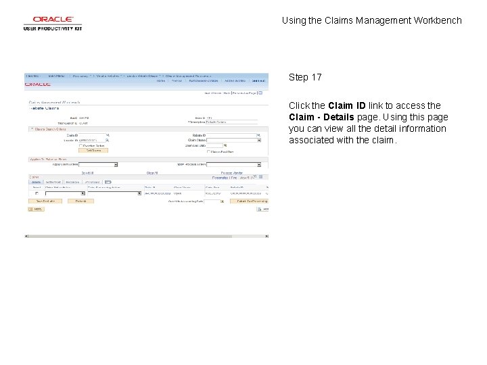Click into the Rebate ID input field

coord(231,135)
